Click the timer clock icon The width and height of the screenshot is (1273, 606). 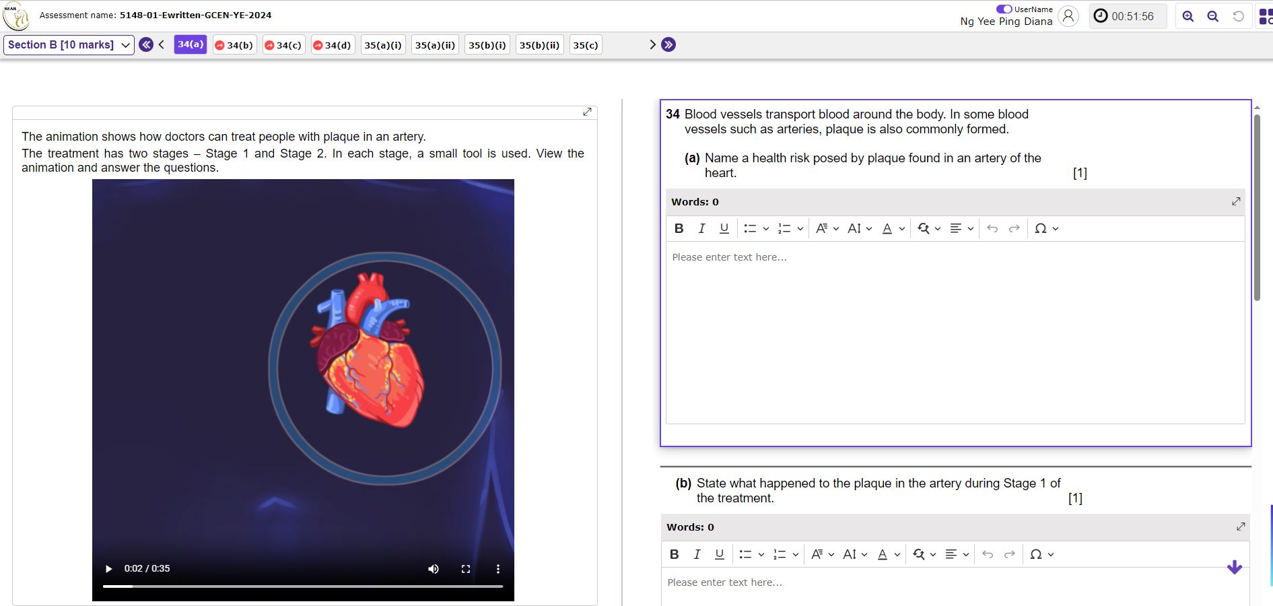[1101, 16]
